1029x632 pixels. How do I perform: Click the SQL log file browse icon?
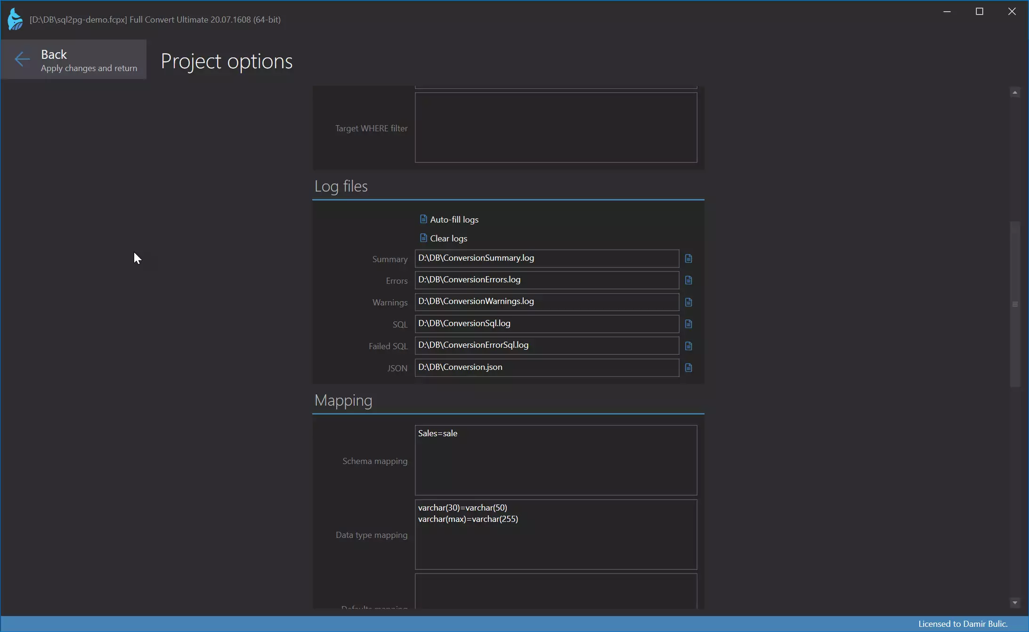click(688, 324)
